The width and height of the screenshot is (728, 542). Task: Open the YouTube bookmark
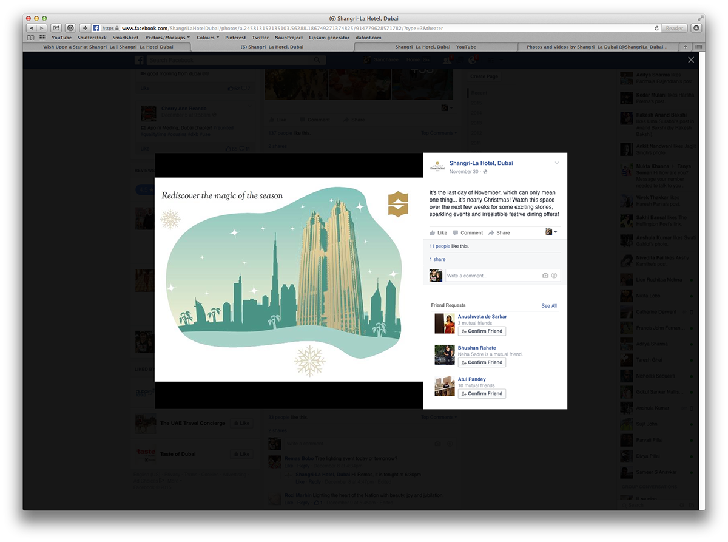[61, 38]
